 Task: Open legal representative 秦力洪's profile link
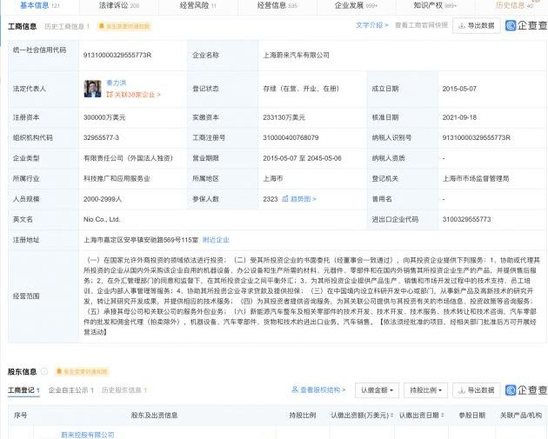[116, 83]
